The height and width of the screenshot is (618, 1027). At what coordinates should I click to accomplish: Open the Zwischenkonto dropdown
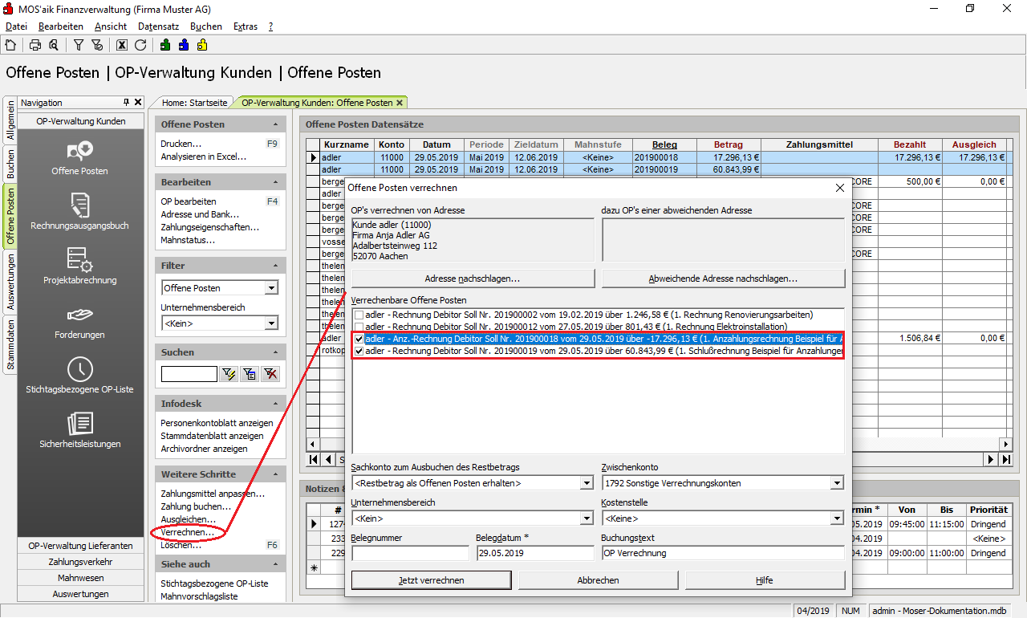click(x=837, y=483)
